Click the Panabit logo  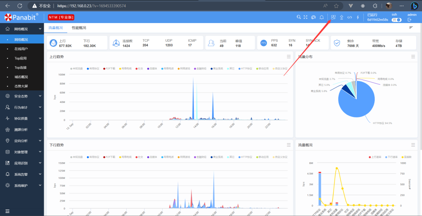[21, 17]
